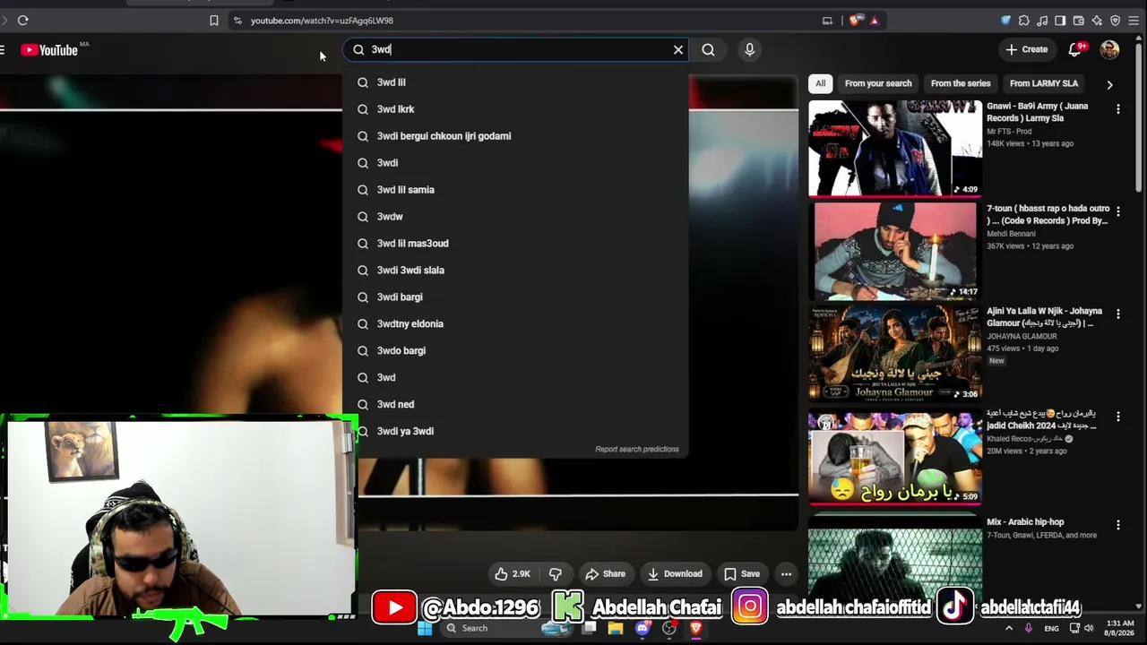Toggle the browser sidebar panel icon
The height and width of the screenshot is (645, 1147).
[x=1060, y=21]
